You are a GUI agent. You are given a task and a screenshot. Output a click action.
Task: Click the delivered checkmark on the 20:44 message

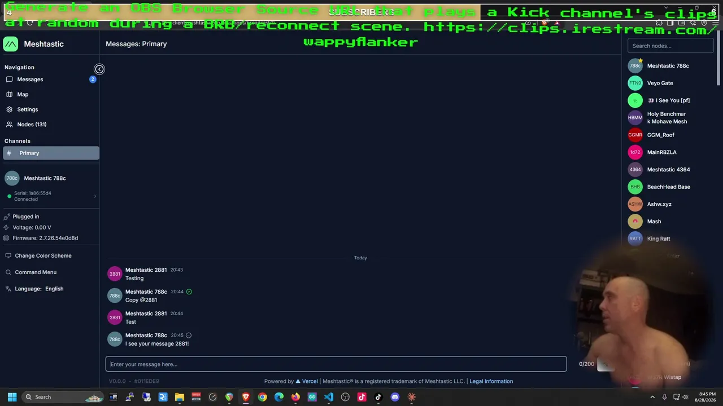coord(189,292)
